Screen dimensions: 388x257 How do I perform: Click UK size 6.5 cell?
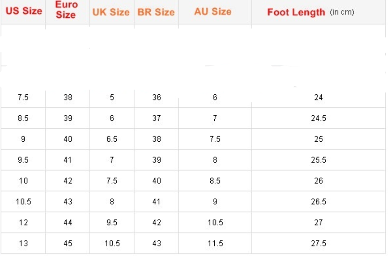(112, 139)
